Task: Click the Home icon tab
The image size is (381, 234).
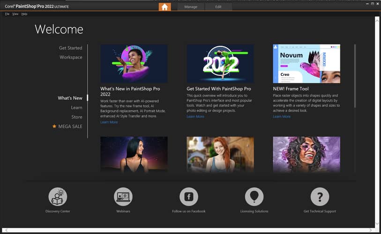Action: click(164, 7)
